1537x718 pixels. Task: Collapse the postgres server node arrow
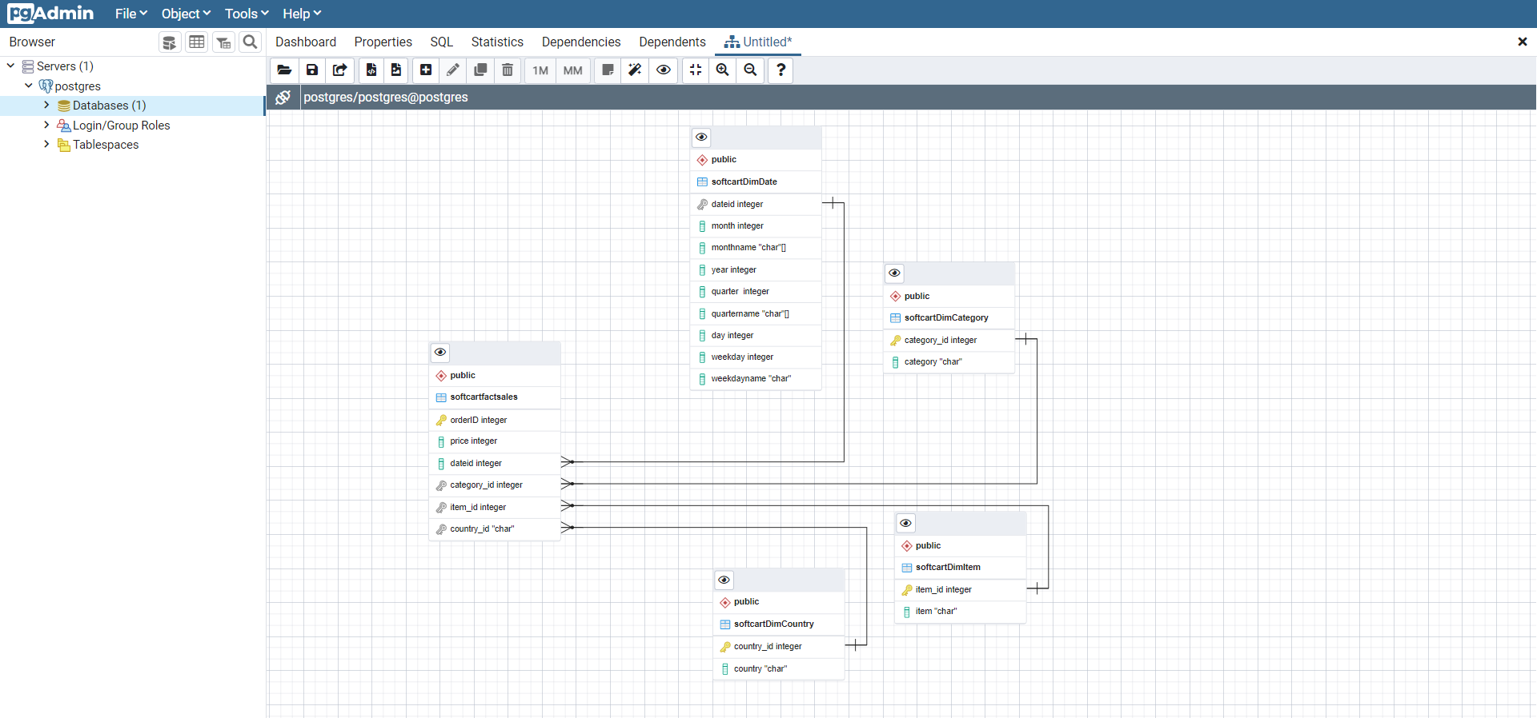(x=29, y=86)
